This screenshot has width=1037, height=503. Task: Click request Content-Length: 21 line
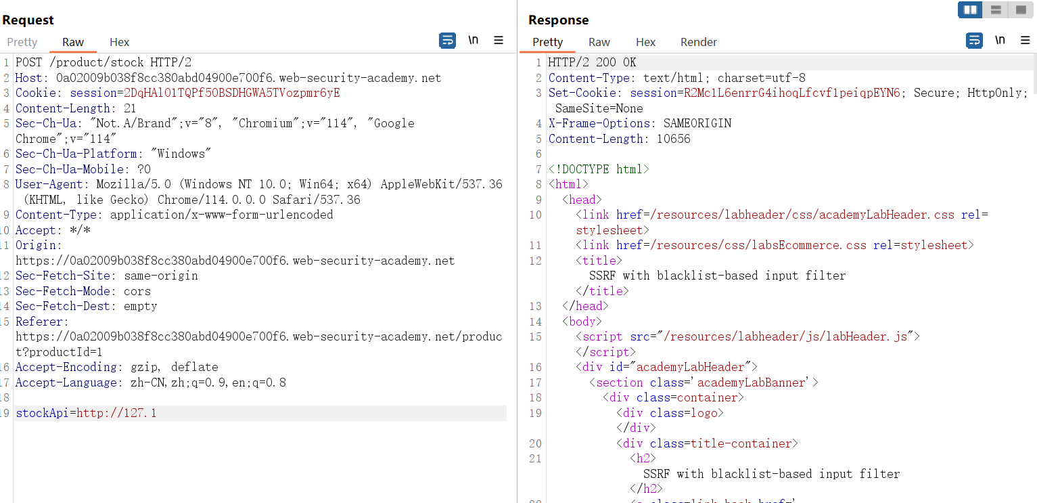[x=76, y=108]
